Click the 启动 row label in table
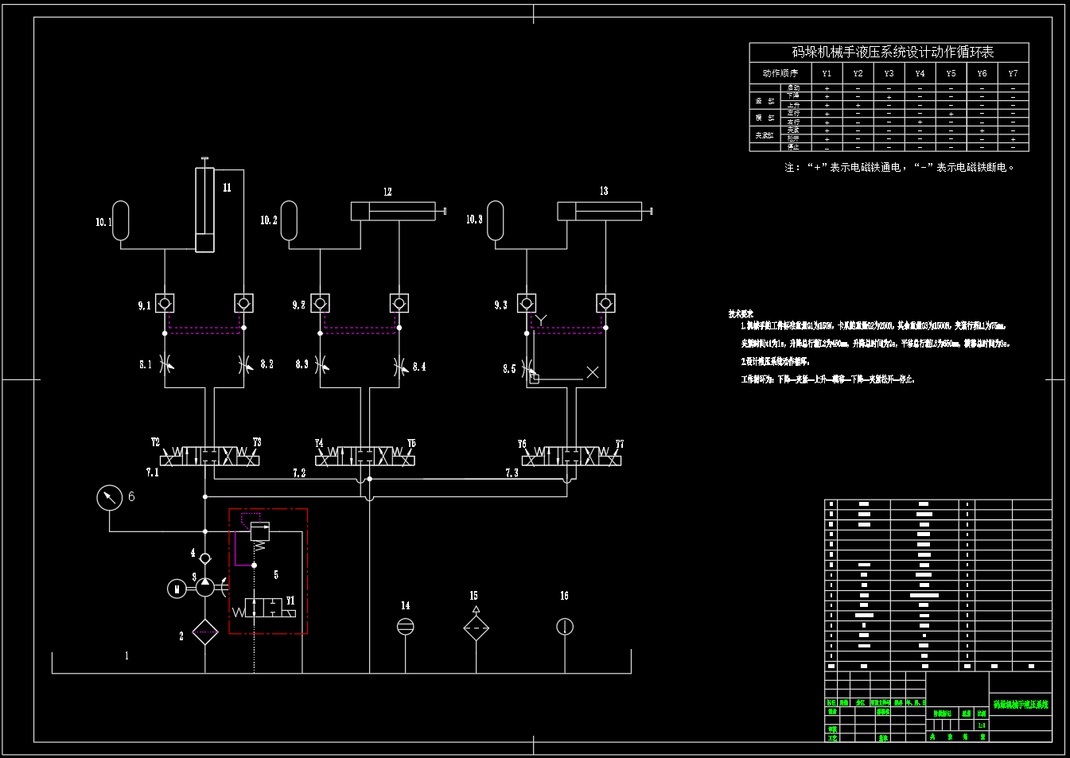1070x758 pixels. (794, 87)
